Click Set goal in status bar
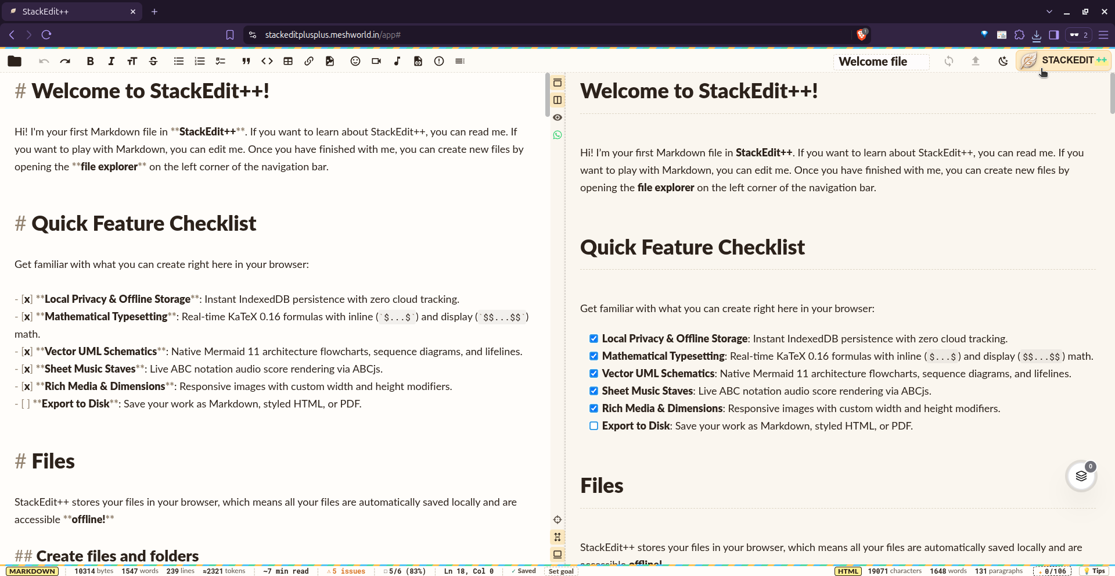Image resolution: width=1115 pixels, height=576 pixels. coord(561,571)
